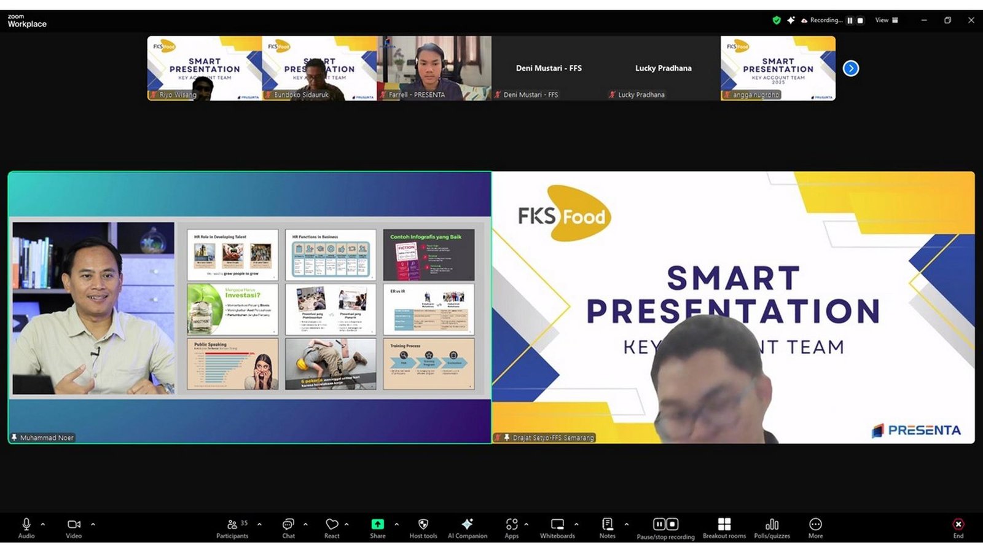Click the red End meeting button
This screenshot has width=983, height=553.
coord(958,527)
